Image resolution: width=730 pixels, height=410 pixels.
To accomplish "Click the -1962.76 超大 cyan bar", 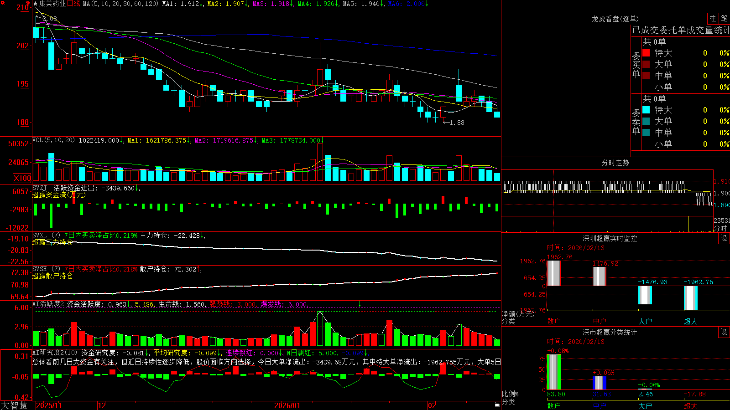I will [x=691, y=298].
